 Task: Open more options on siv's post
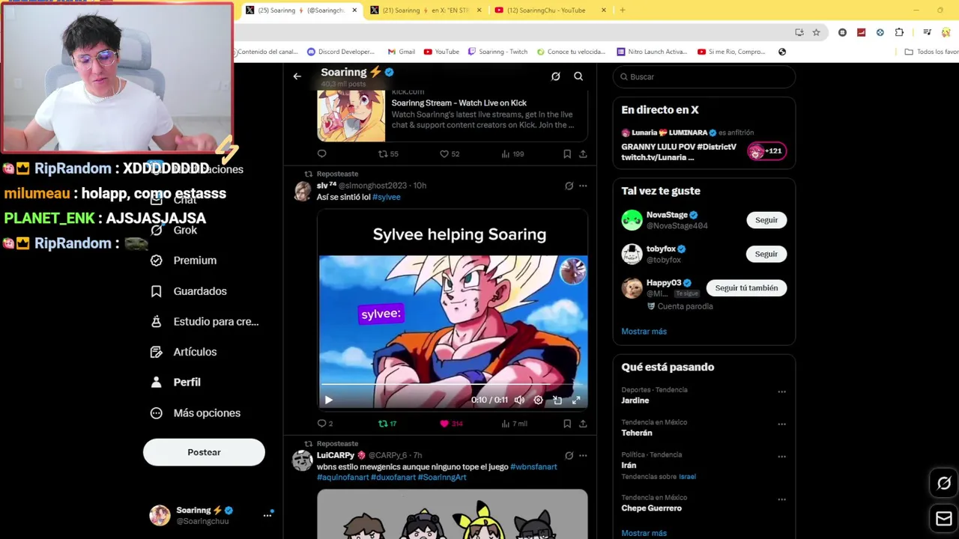pos(583,186)
